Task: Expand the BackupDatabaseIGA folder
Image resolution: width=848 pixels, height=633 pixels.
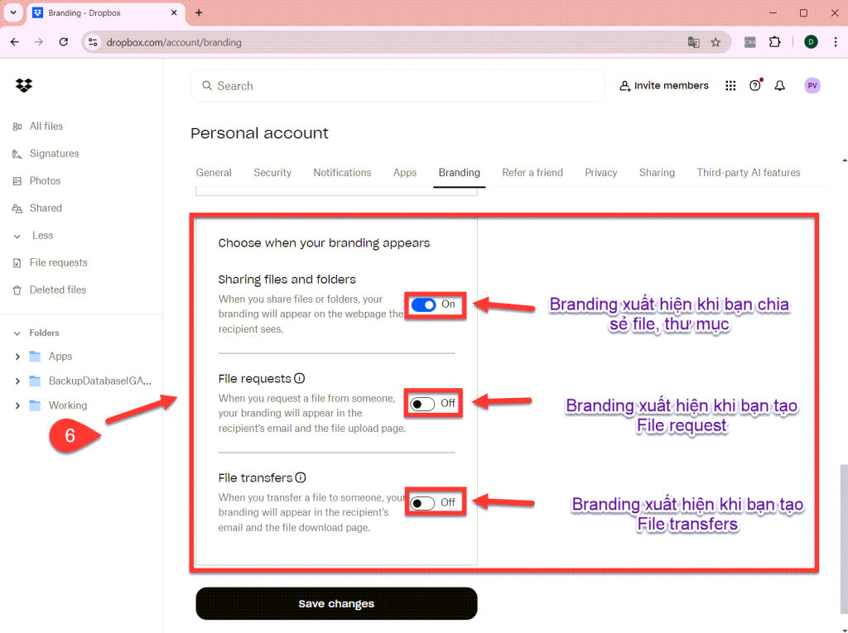Action: pyautogui.click(x=17, y=381)
